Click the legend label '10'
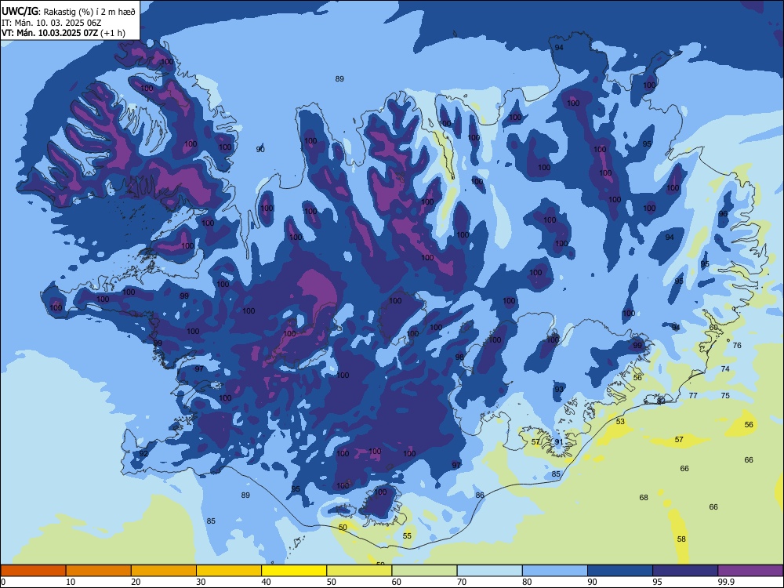Image resolution: width=784 pixels, height=588 pixels. [71, 582]
